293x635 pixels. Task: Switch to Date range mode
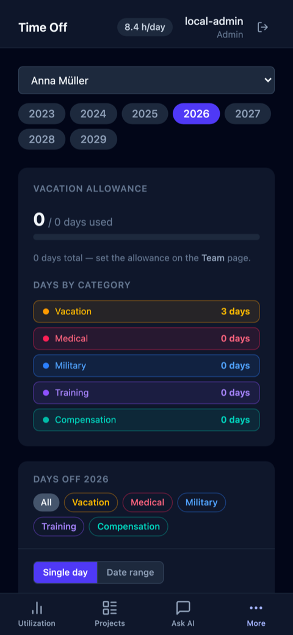pyautogui.click(x=130, y=572)
